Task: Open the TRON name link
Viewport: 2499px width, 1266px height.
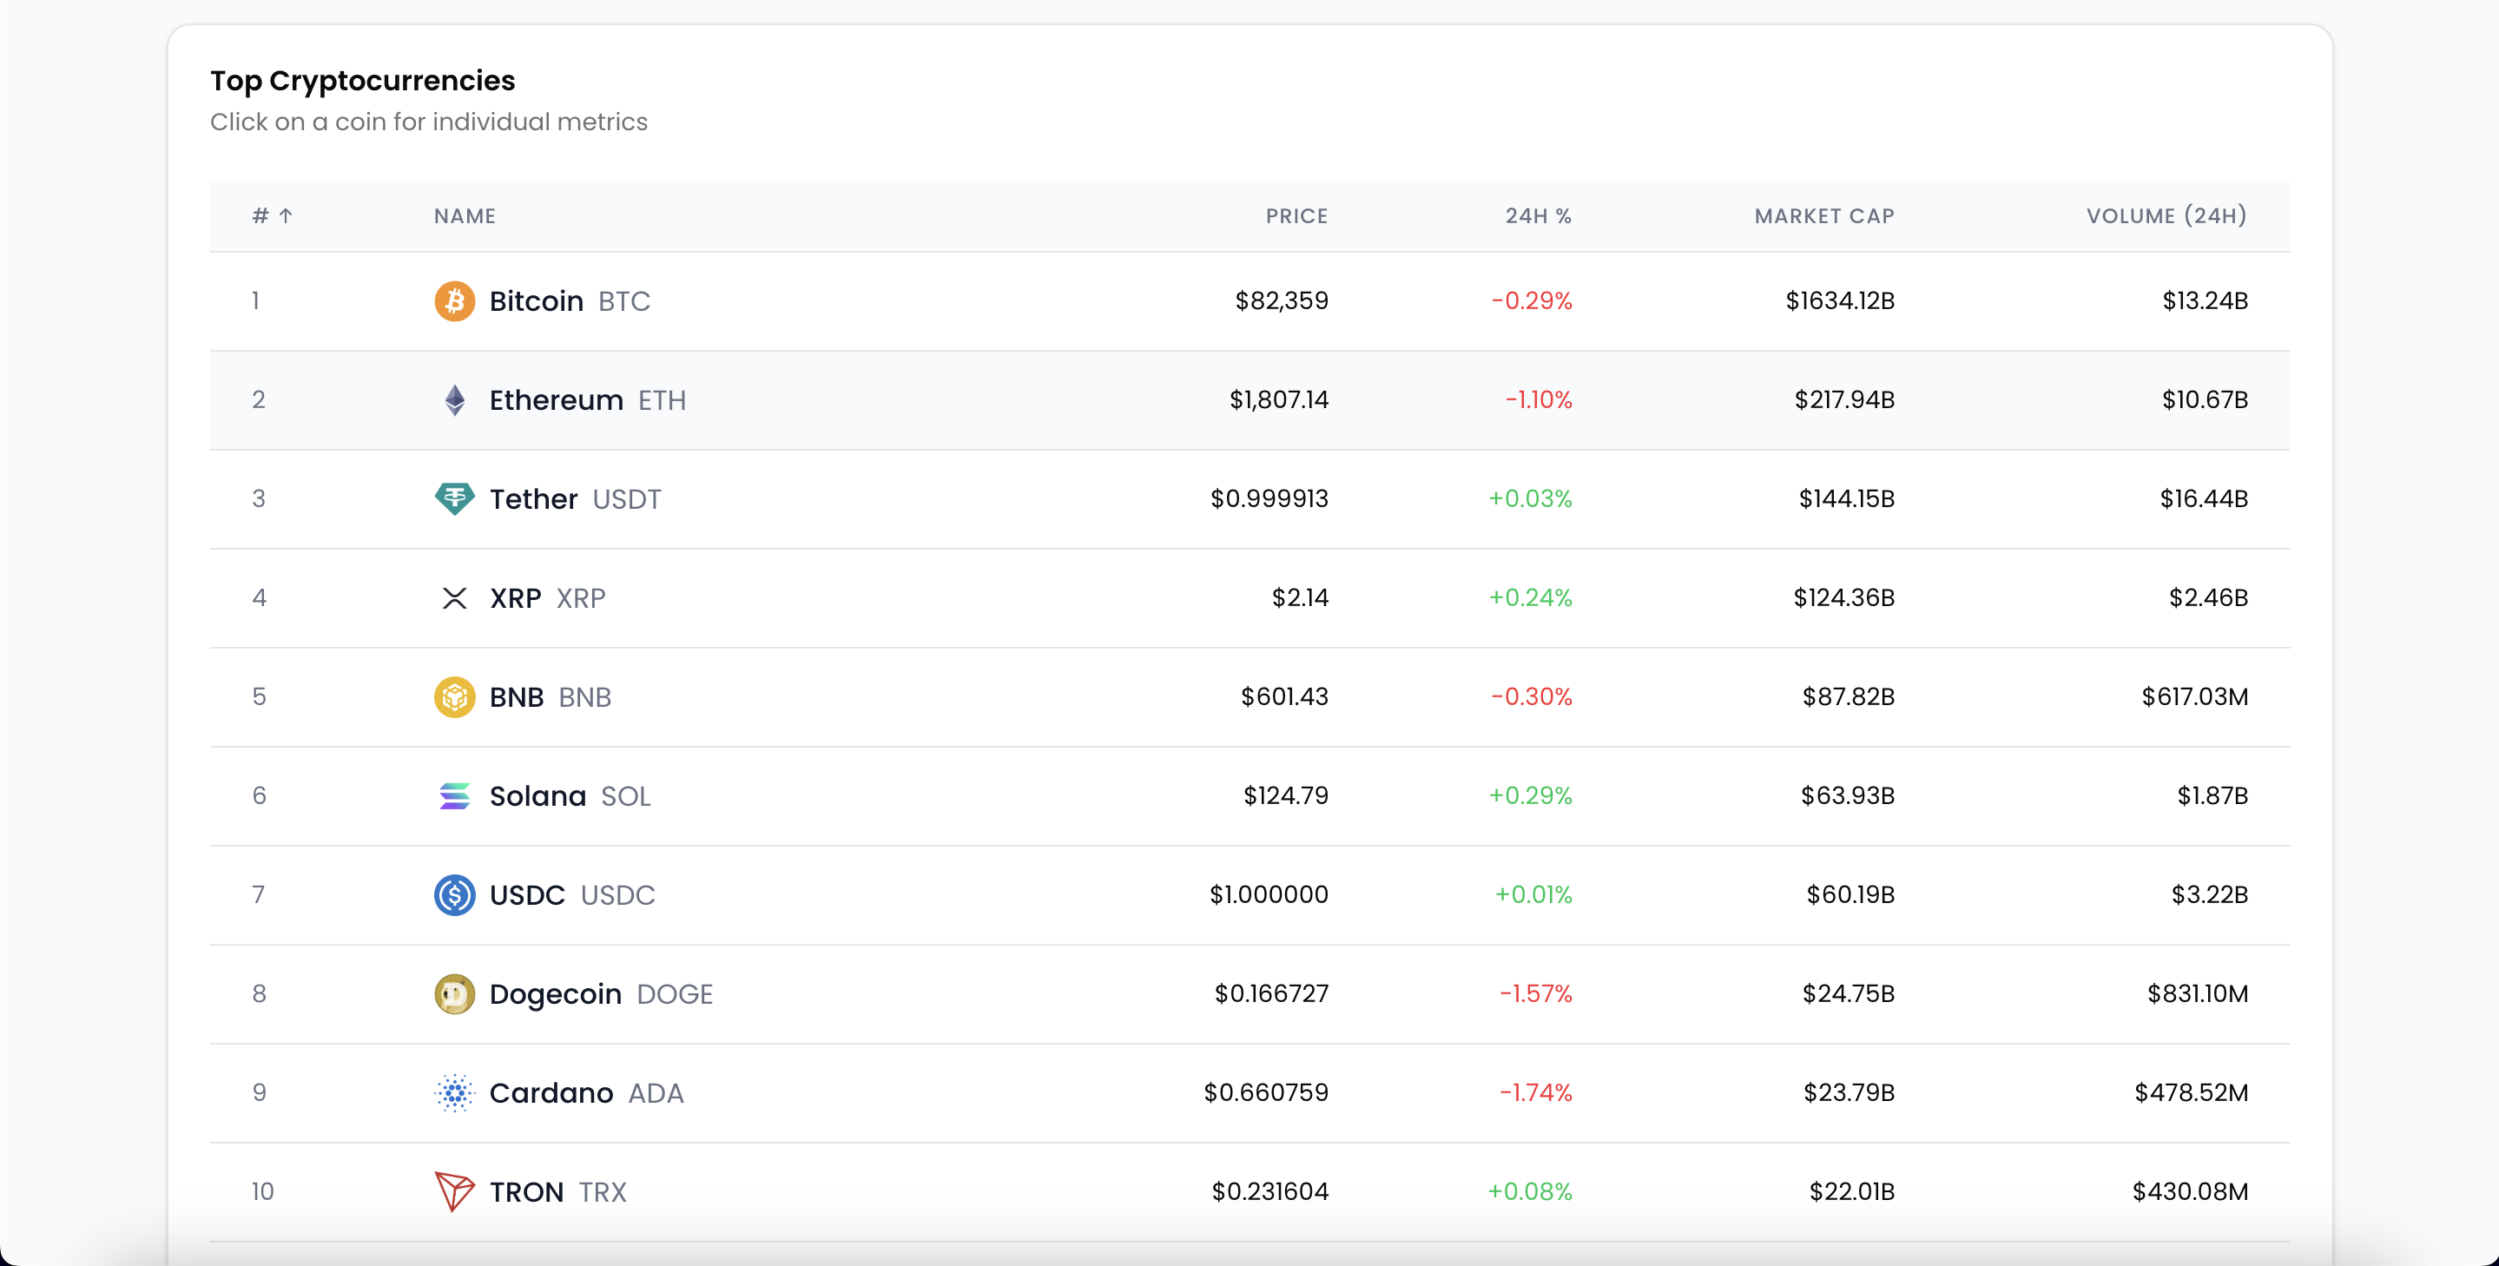Action: [526, 1191]
